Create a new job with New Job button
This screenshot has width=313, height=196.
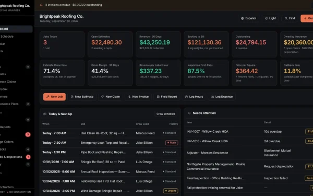(54, 97)
